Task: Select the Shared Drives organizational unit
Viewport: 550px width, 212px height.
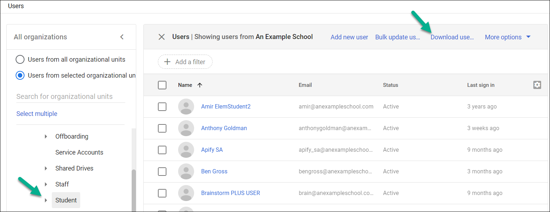Action: 74,168
